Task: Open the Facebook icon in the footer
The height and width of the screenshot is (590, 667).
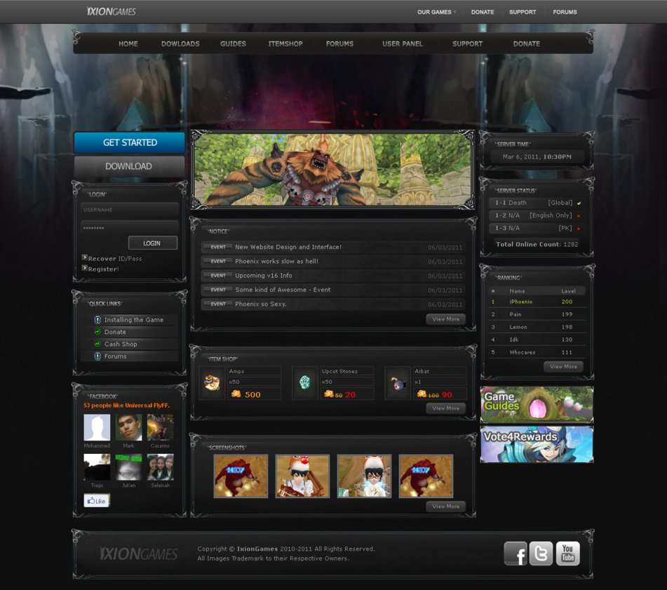Action: (x=515, y=554)
